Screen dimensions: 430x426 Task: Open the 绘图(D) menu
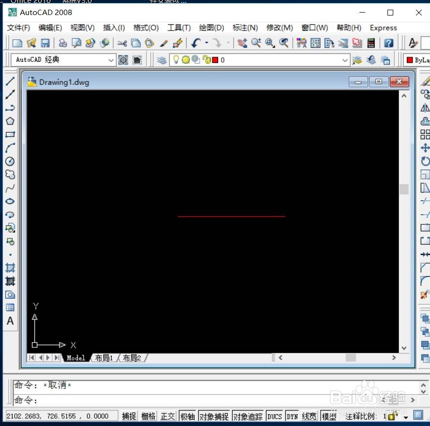(211, 28)
